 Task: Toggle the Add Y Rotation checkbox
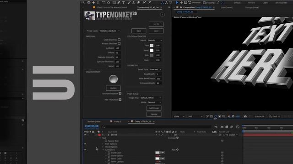point(120,100)
